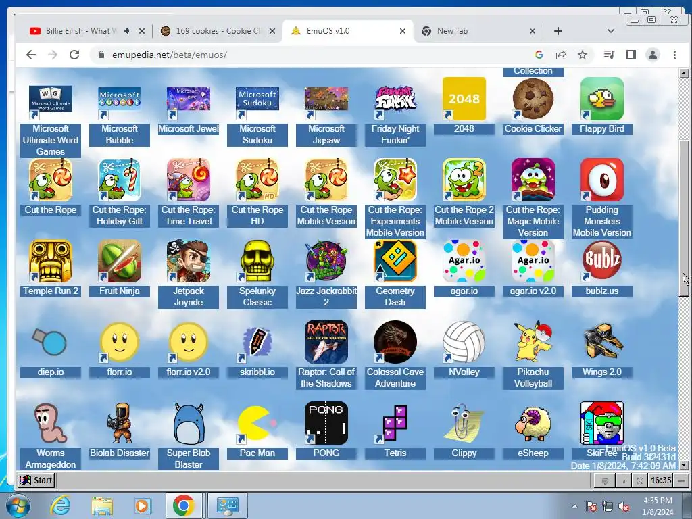Open the Windows Start orb
This screenshot has height=519, width=692.
pyautogui.click(x=18, y=505)
